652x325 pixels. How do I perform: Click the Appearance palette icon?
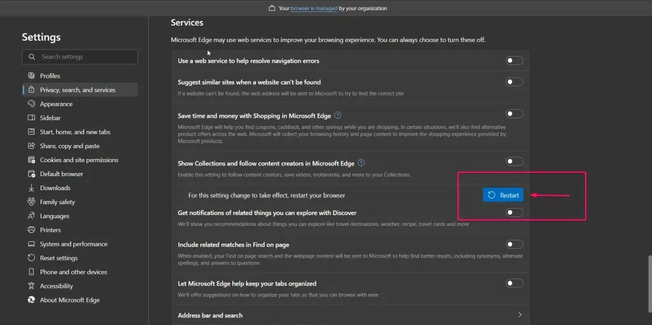click(31, 104)
